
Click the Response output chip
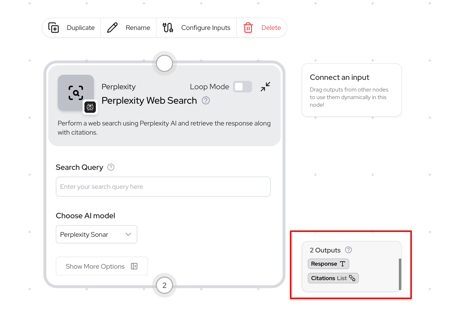point(328,264)
